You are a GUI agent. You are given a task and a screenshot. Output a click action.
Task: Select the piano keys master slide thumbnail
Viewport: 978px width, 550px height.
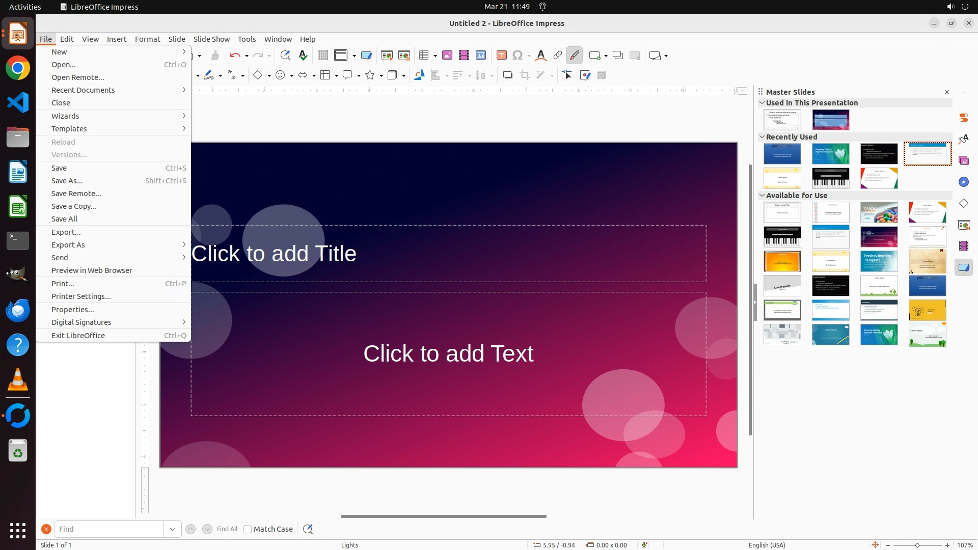(x=830, y=178)
